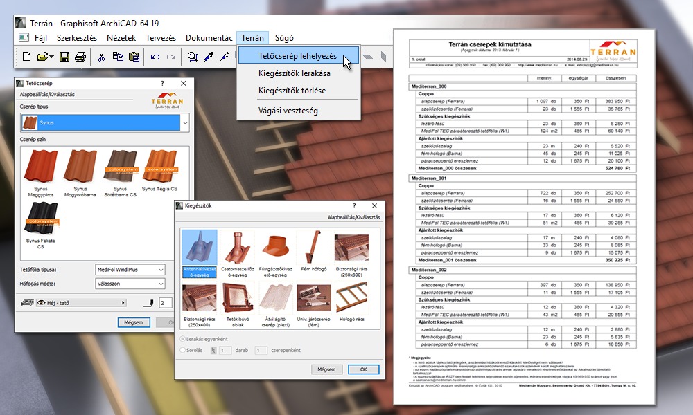
Task: Click the Mediterran_000 összesen row in the report
Action: tap(523, 168)
